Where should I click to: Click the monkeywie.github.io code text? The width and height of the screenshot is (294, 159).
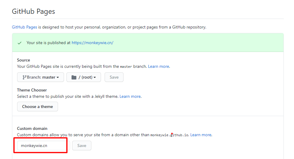pos(169,135)
